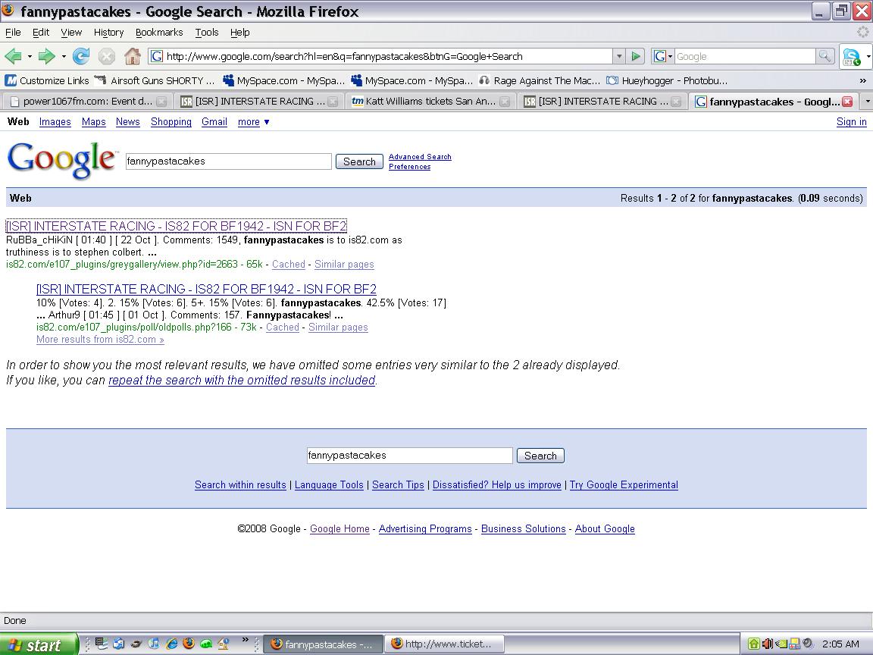873x655 pixels.
Task: Click the Advanced Search link
Action: click(420, 157)
